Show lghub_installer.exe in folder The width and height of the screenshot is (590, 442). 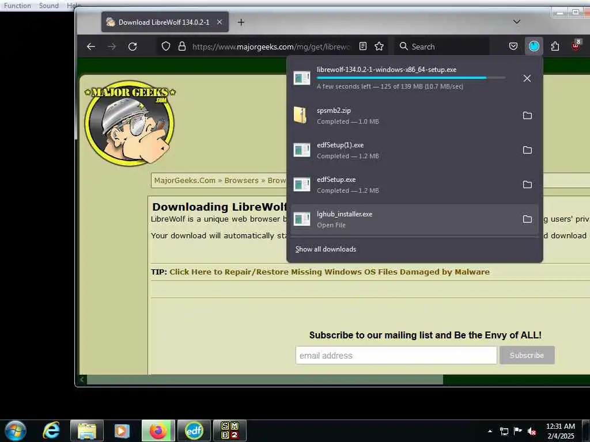pos(527,219)
